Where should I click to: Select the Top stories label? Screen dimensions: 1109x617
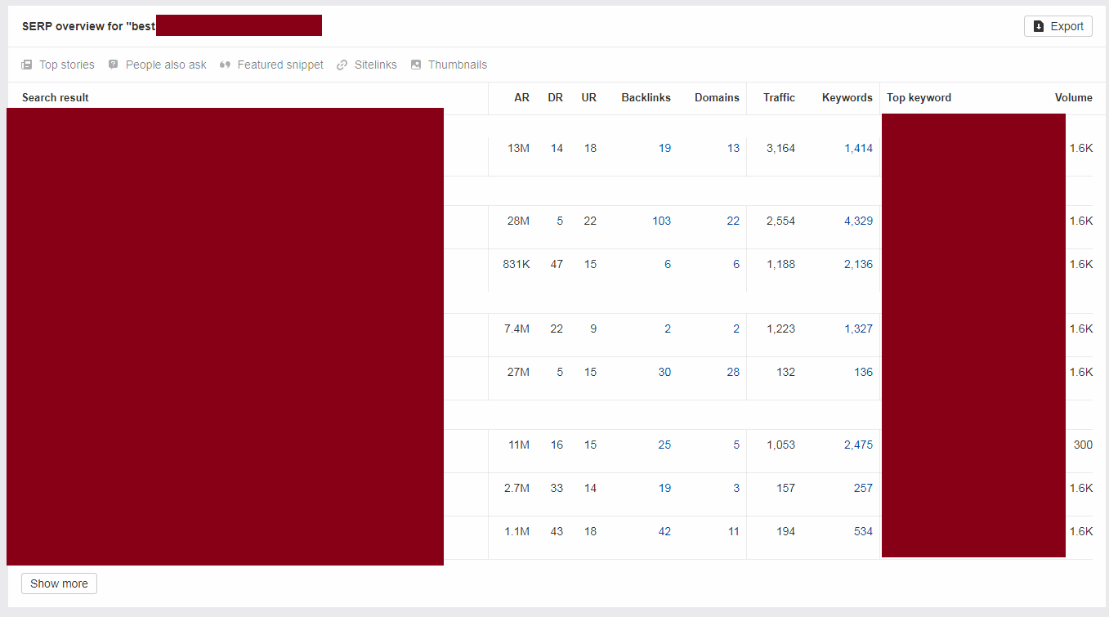click(67, 65)
